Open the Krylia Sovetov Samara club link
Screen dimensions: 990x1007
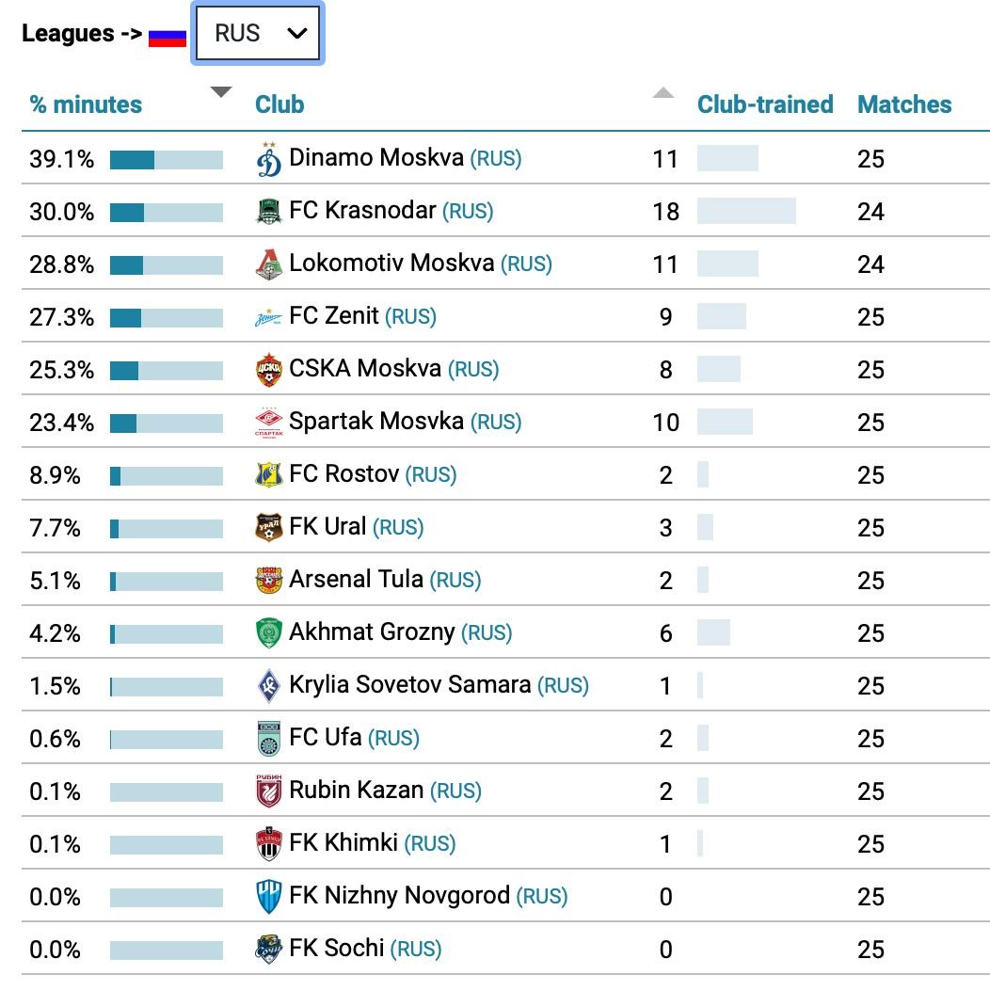coord(409,685)
